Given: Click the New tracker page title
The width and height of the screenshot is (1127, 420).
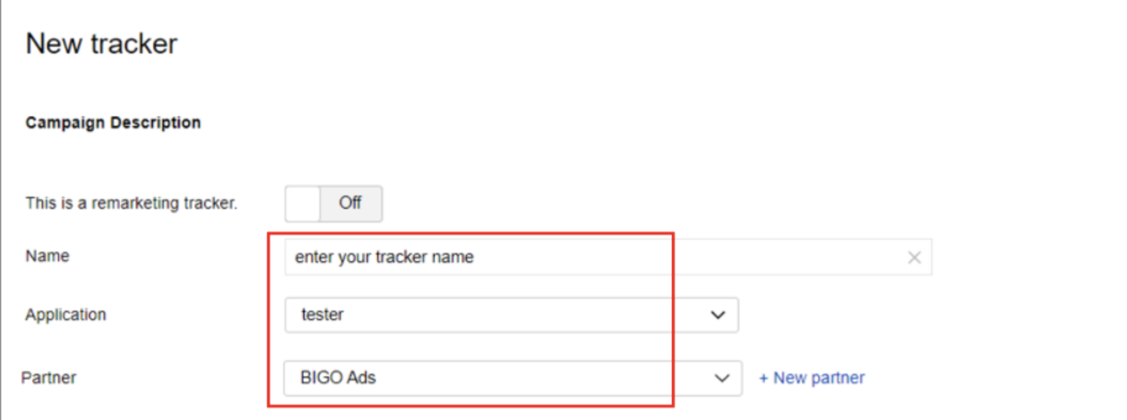Looking at the screenshot, I should [x=101, y=44].
